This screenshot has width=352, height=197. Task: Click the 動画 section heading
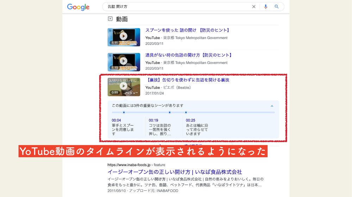(122, 19)
